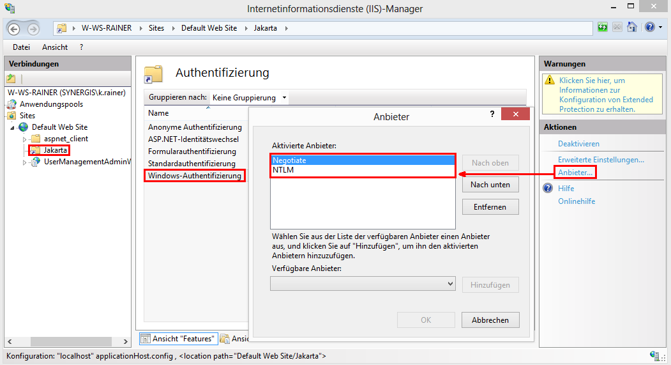Click the back navigation arrow button
Image resolution: width=671 pixels, height=365 pixels.
(x=14, y=29)
